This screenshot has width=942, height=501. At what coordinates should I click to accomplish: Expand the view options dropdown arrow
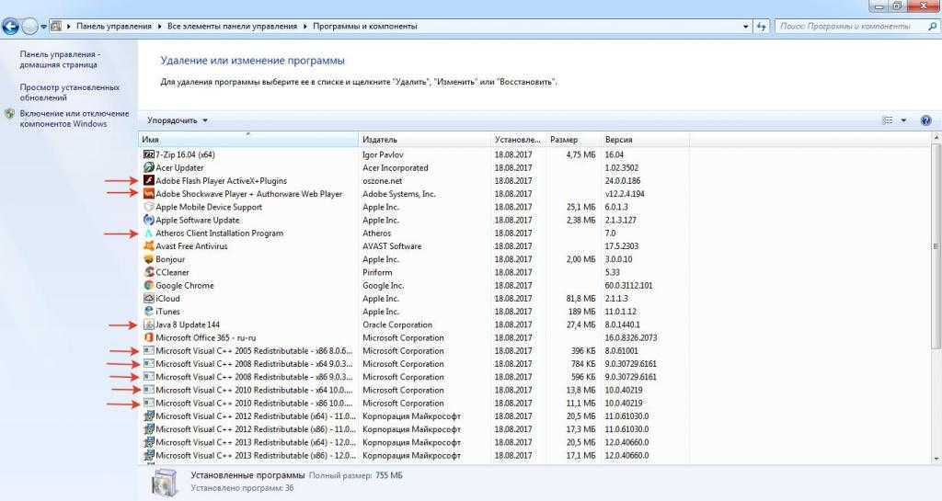(903, 120)
